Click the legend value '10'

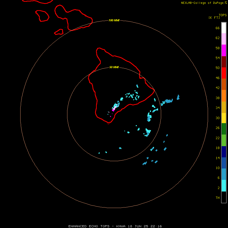point(218,168)
